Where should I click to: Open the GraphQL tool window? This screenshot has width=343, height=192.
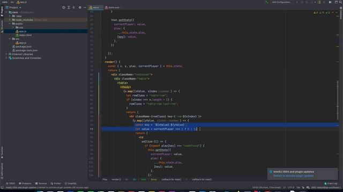(x=71, y=183)
